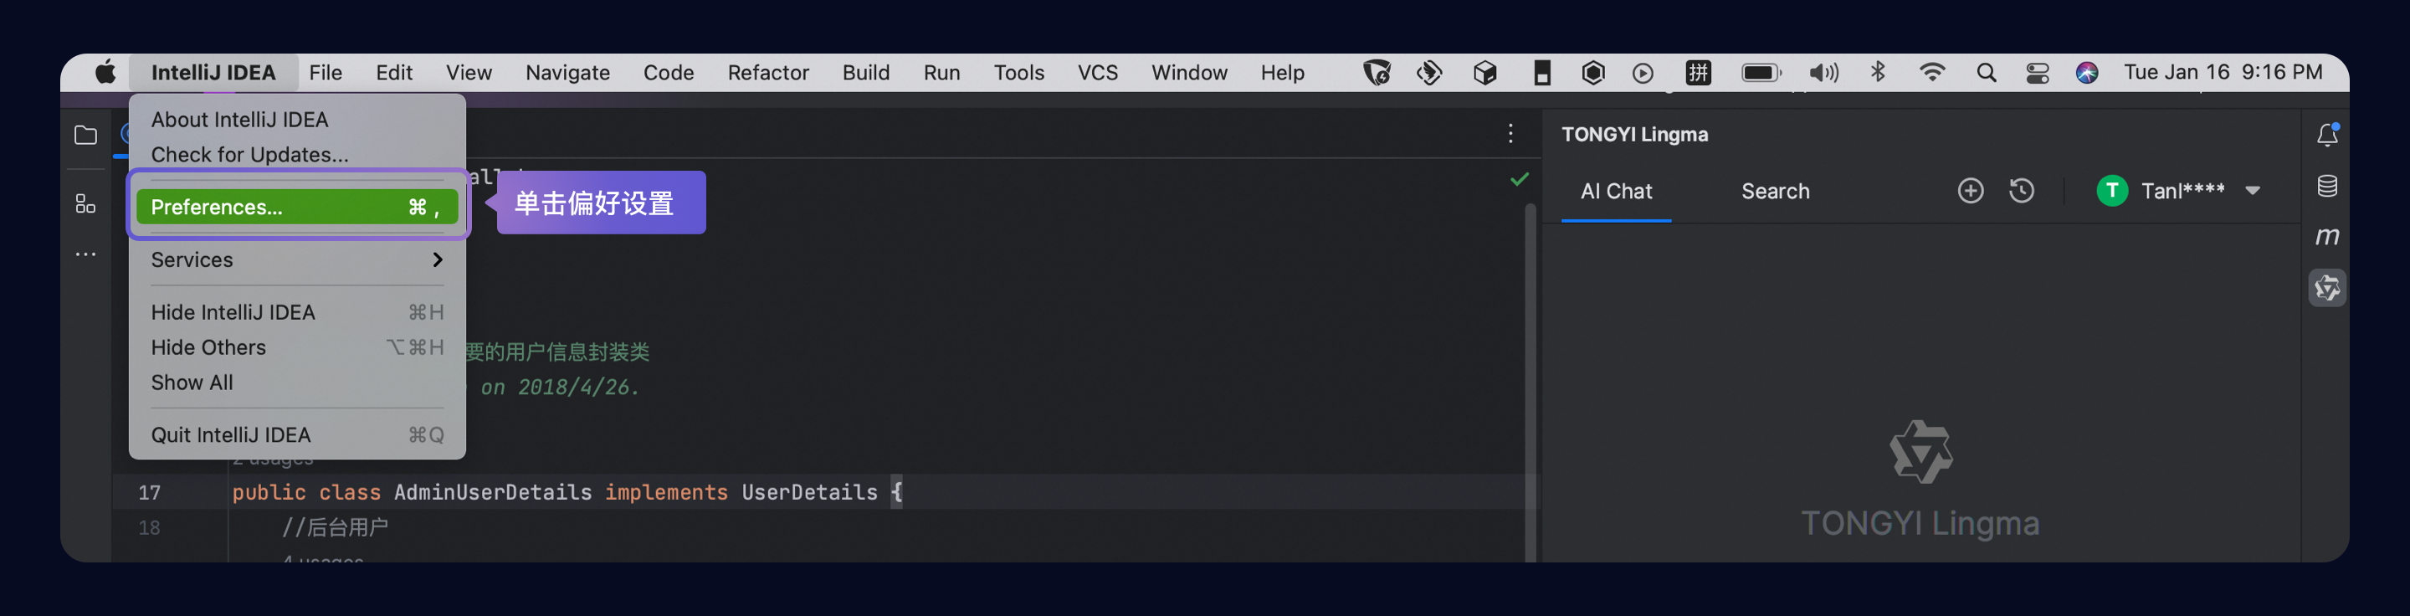Image resolution: width=2410 pixels, height=616 pixels.
Task: Open the File menu
Action: click(x=326, y=72)
